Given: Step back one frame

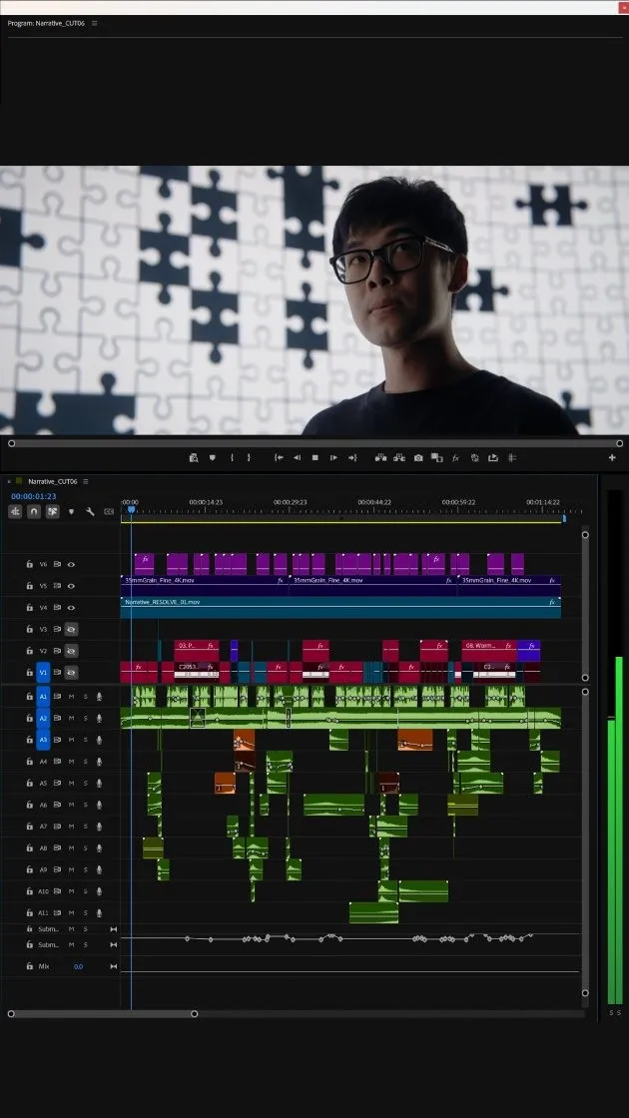Looking at the screenshot, I should point(297,458).
